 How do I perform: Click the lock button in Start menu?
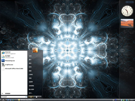click(36, 97)
